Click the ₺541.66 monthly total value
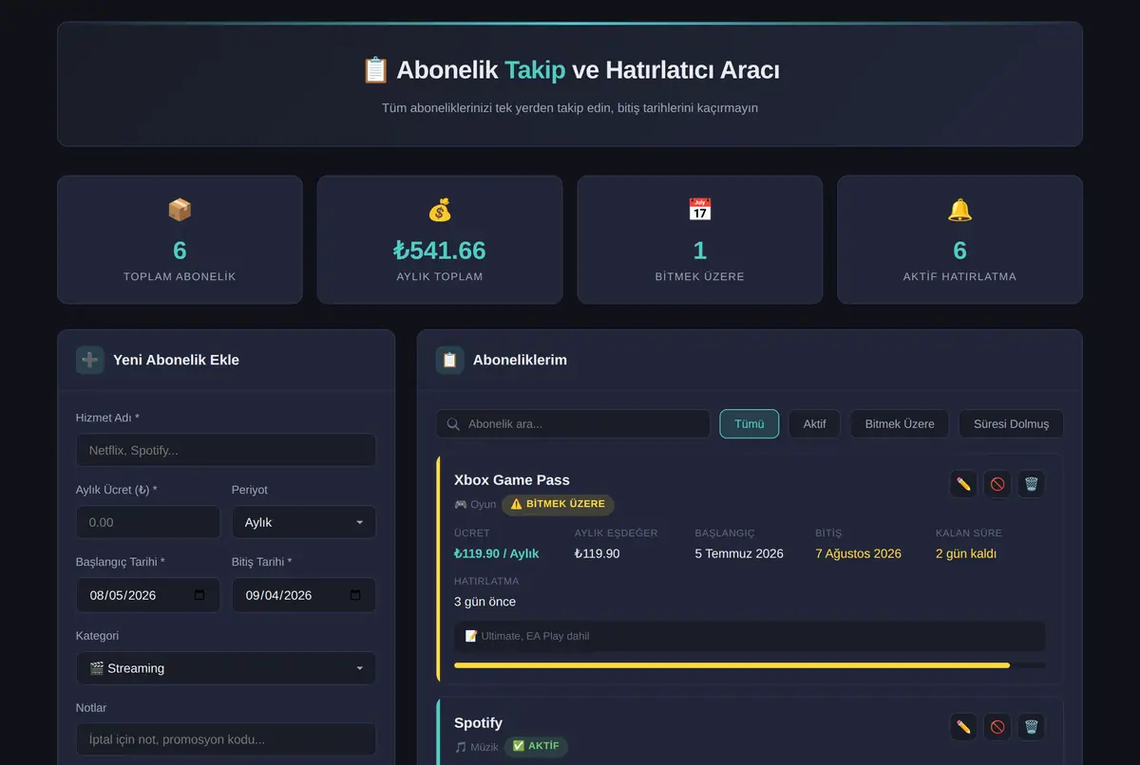The height and width of the screenshot is (765, 1140). coord(440,251)
